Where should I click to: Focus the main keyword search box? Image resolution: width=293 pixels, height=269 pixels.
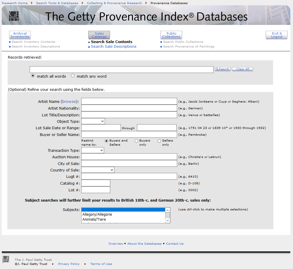coord(121,69)
